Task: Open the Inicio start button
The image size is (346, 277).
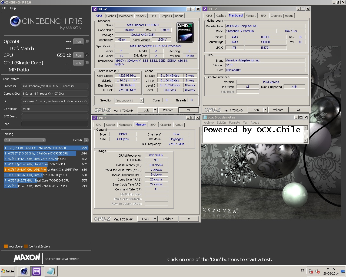Action: (x=8, y=271)
